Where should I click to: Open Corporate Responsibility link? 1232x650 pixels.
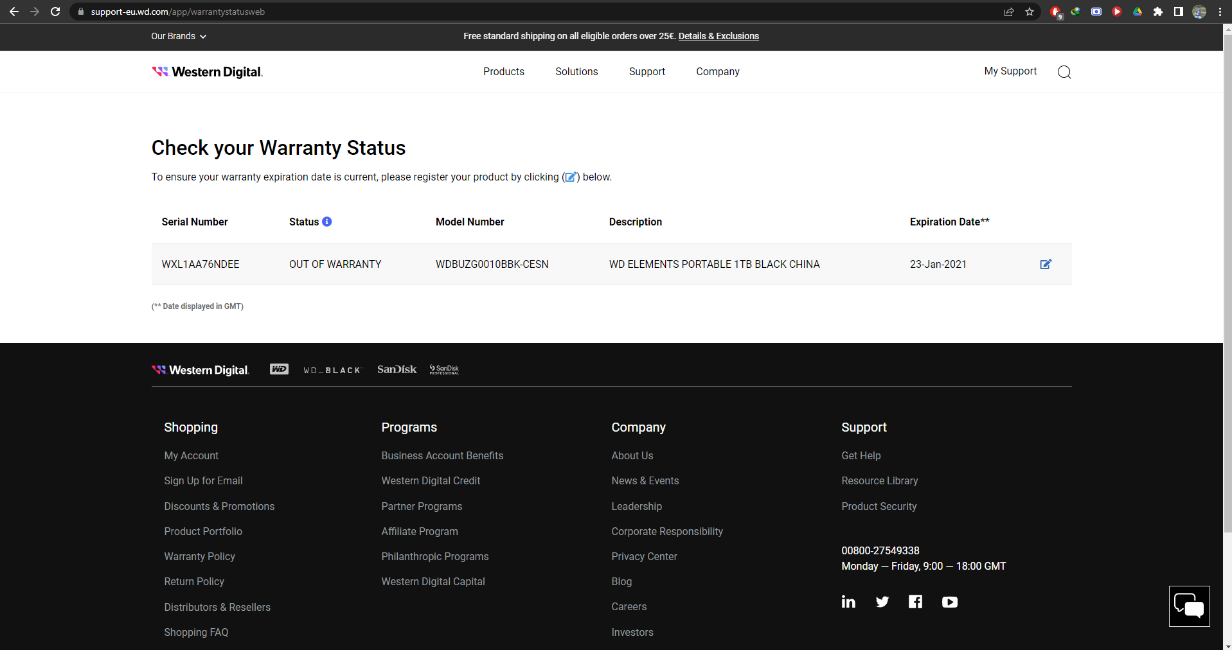667,531
